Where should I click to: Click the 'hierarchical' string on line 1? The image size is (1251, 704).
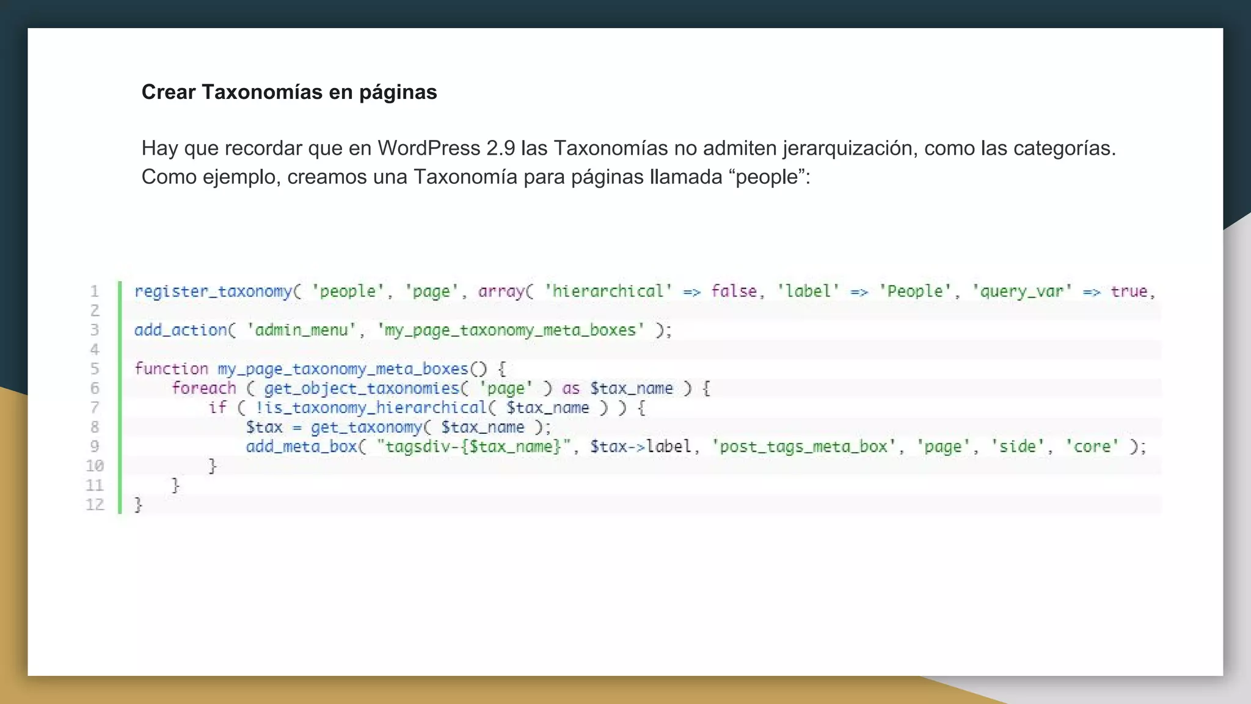click(x=608, y=291)
